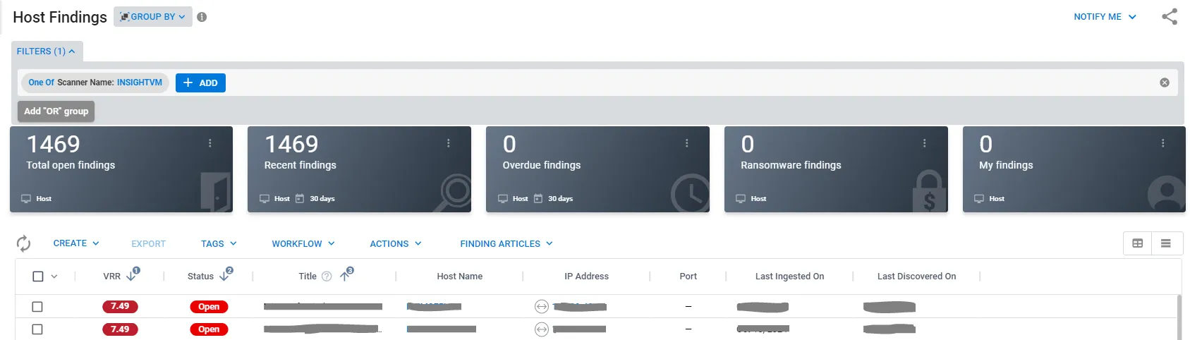Click the Scanner Name INSIGHTVM filter chip
1190x340 pixels.
pyautogui.click(x=95, y=83)
